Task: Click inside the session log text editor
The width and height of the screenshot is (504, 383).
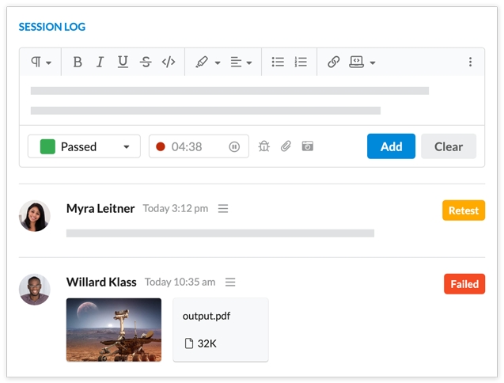Action: [252, 100]
